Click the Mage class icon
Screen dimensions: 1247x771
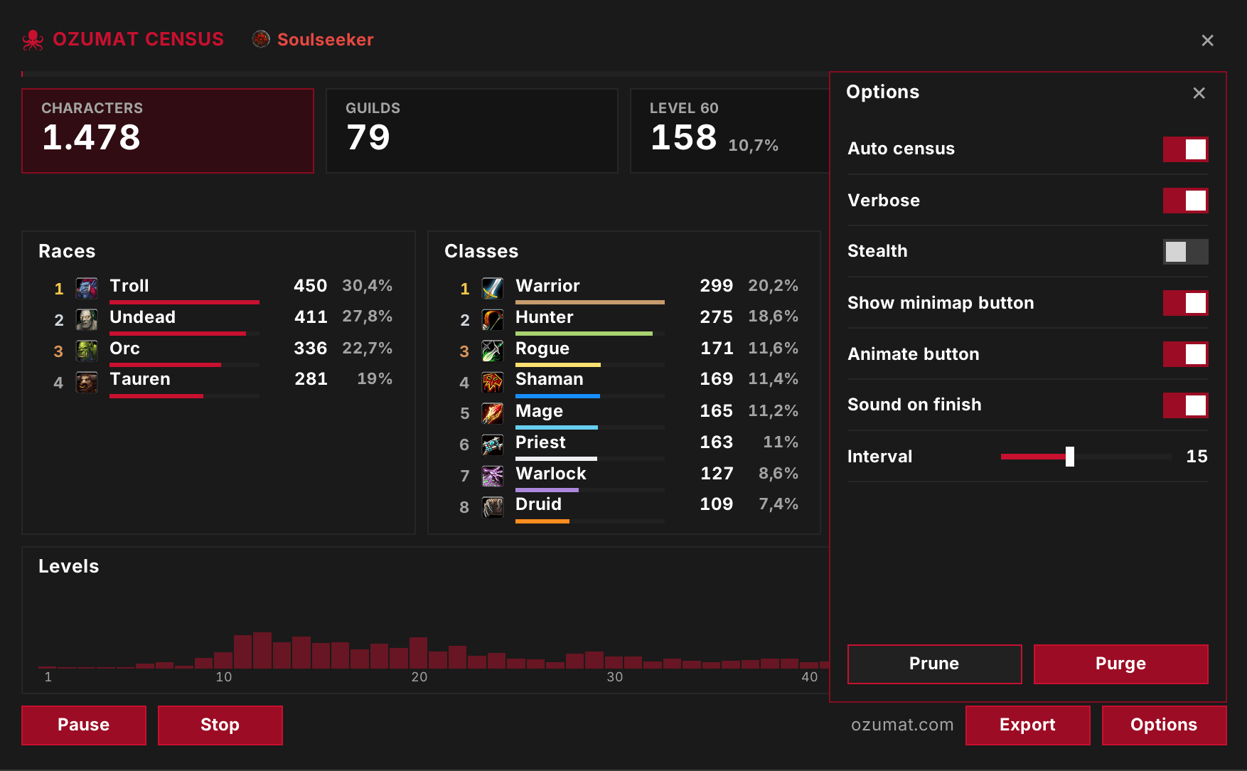(x=493, y=413)
